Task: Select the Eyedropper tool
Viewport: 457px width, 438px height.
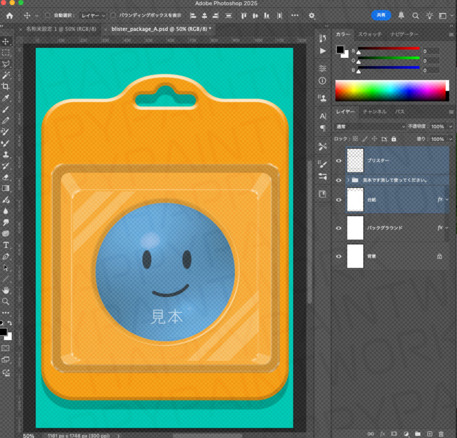Action: (x=6, y=98)
